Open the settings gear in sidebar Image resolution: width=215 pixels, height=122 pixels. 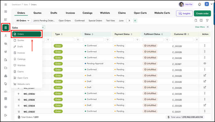(6, 107)
